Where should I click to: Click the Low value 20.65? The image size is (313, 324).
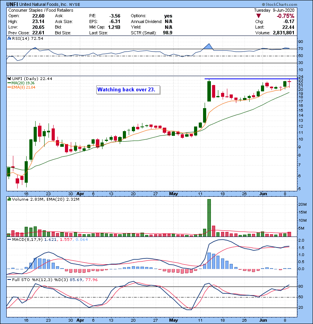38,27
